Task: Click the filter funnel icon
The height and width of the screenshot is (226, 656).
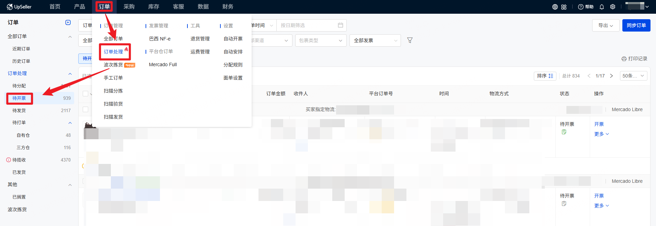Action: [410, 40]
